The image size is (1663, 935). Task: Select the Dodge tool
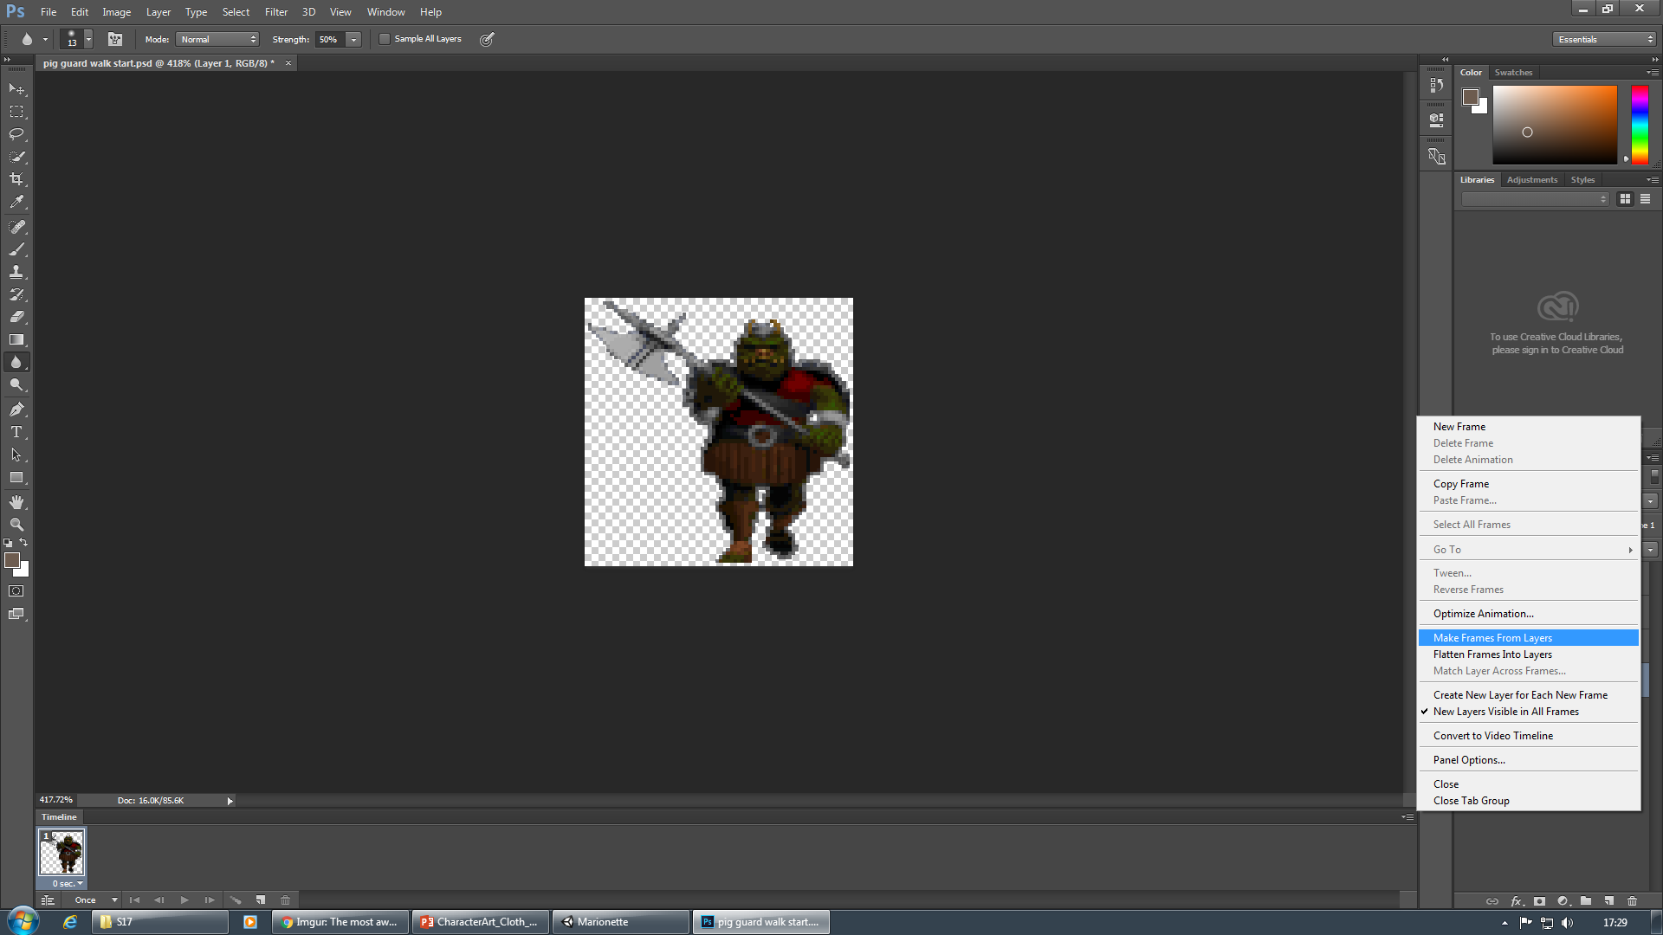click(x=16, y=384)
